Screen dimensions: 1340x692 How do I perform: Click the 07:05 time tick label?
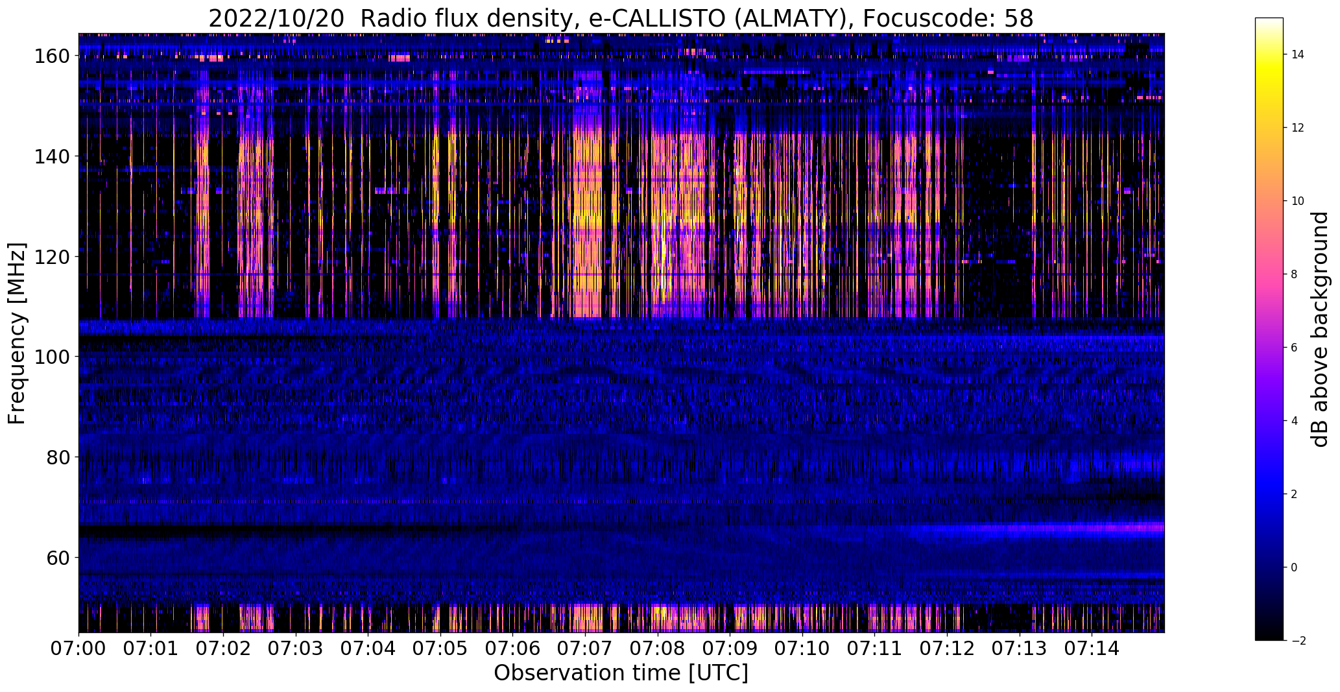pyautogui.click(x=440, y=649)
